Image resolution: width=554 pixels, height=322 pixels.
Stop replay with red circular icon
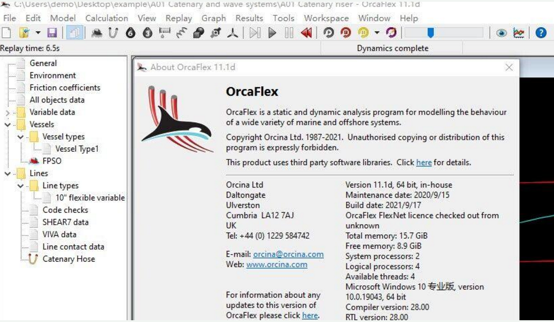click(346, 33)
